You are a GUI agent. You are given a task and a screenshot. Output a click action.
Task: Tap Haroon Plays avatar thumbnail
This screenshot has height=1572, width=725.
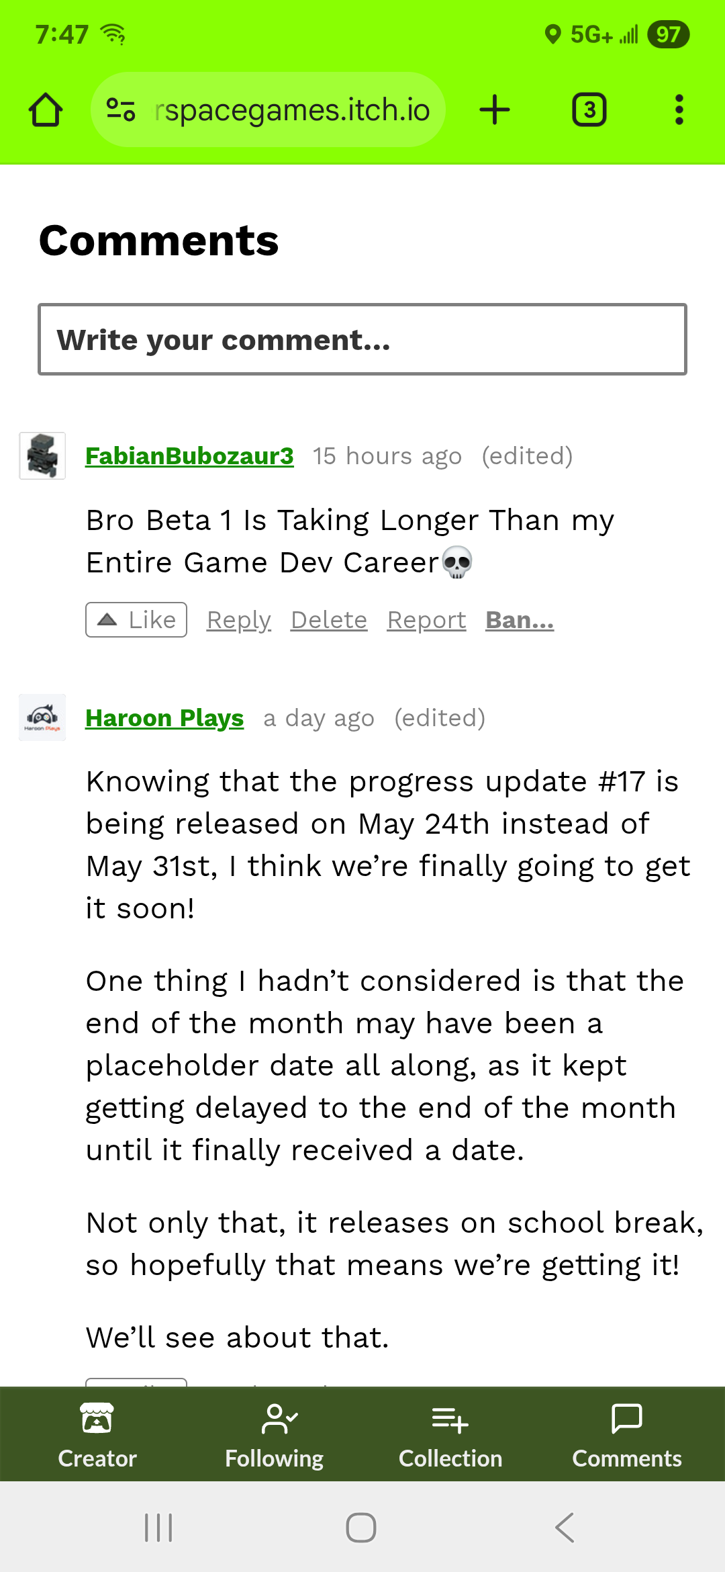[42, 717]
